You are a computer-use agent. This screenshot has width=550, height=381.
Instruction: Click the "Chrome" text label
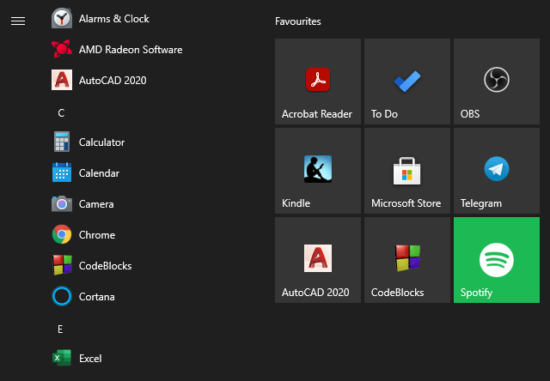[x=97, y=235]
